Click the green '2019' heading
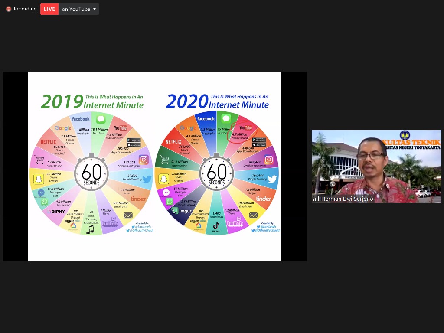The image size is (444, 333). click(62, 101)
